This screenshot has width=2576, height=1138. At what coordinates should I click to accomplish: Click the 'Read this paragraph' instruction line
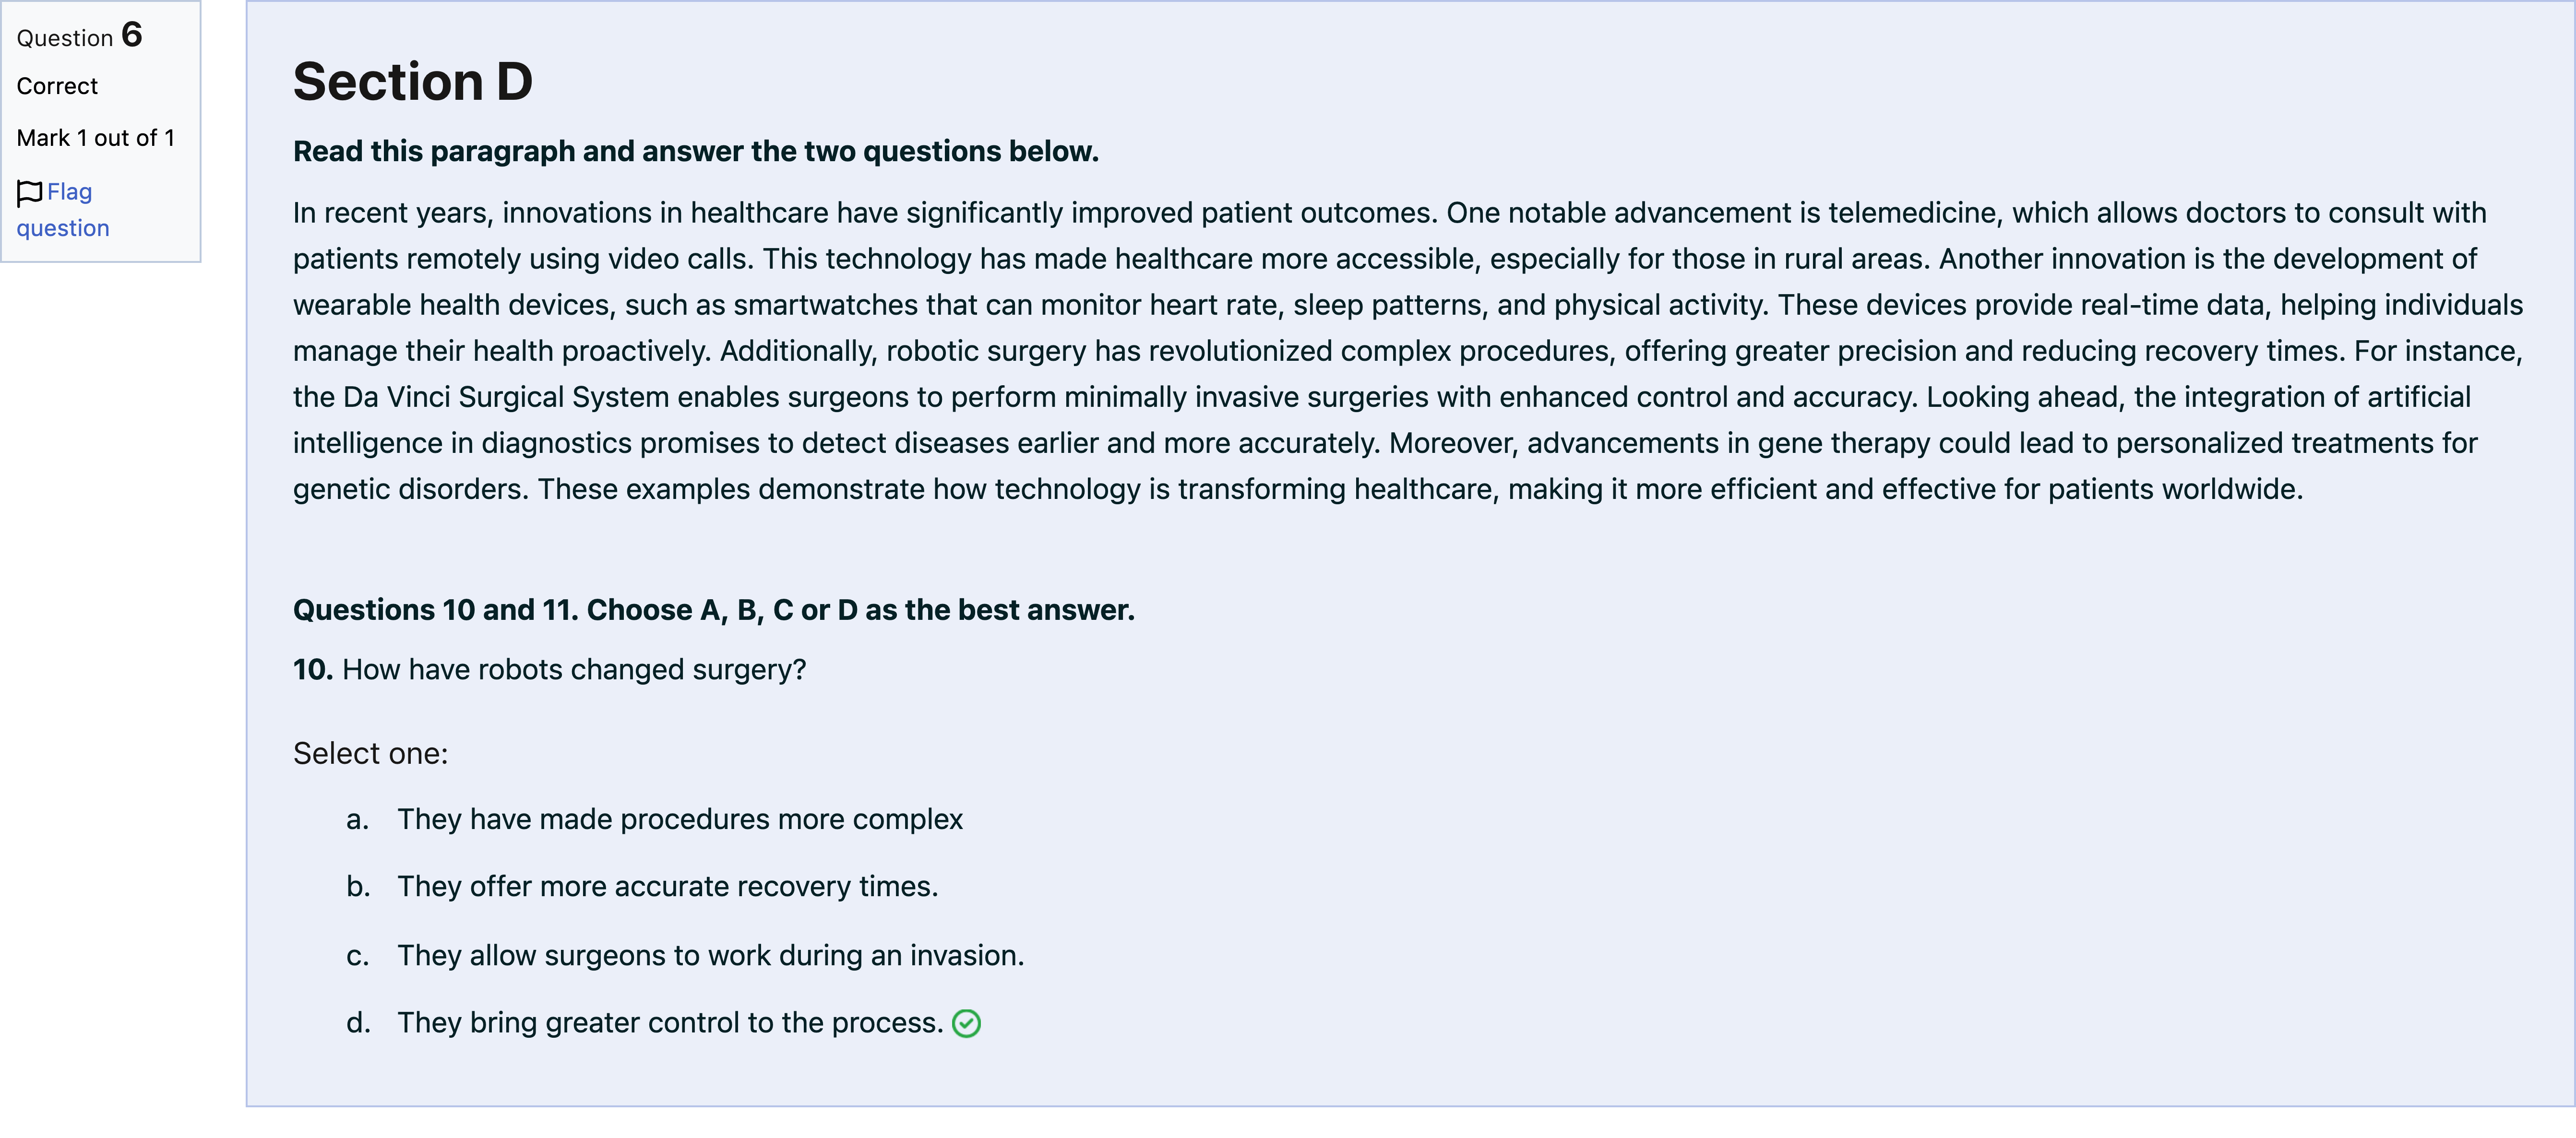[x=696, y=151]
